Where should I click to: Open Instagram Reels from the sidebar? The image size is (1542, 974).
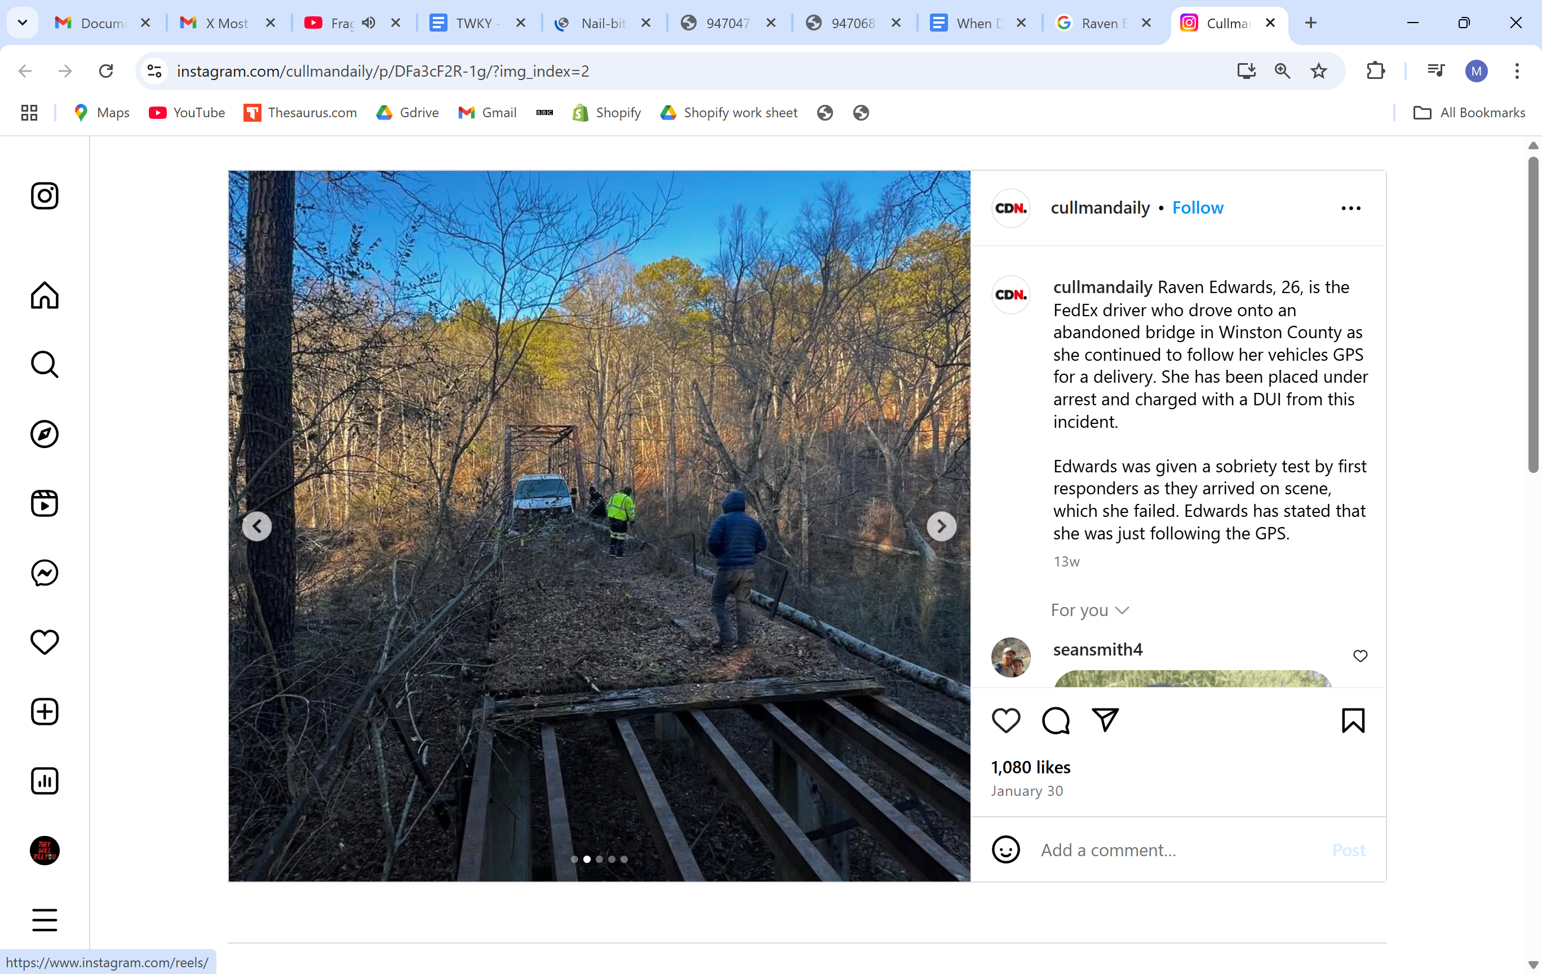tap(44, 503)
